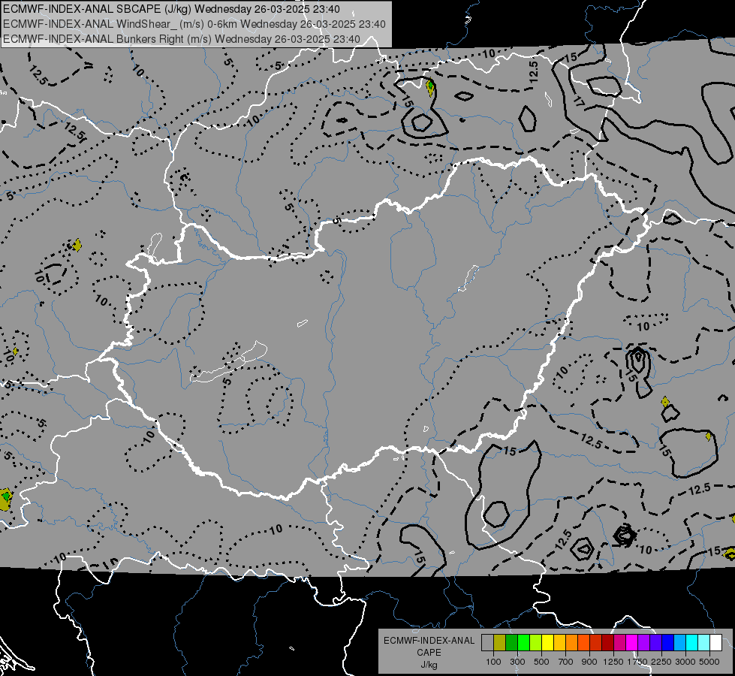
Task: Click the 500 legend value
Action: [x=541, y=662]
